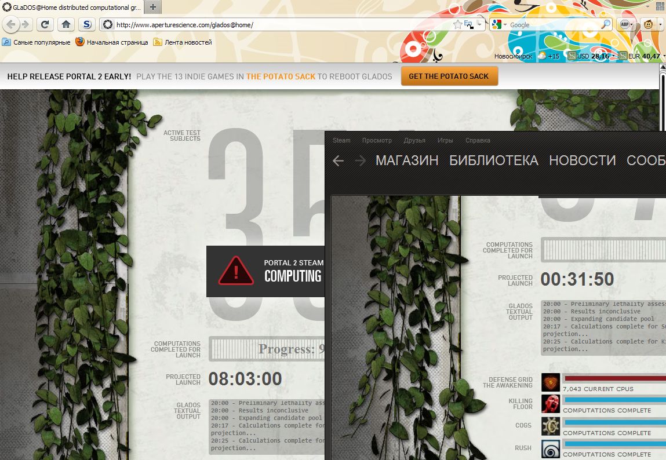Image resolution: width=666 pixels, height=460 pixels.
Task: Open the Начальная страница bookmark
Action: pos(112,42)
